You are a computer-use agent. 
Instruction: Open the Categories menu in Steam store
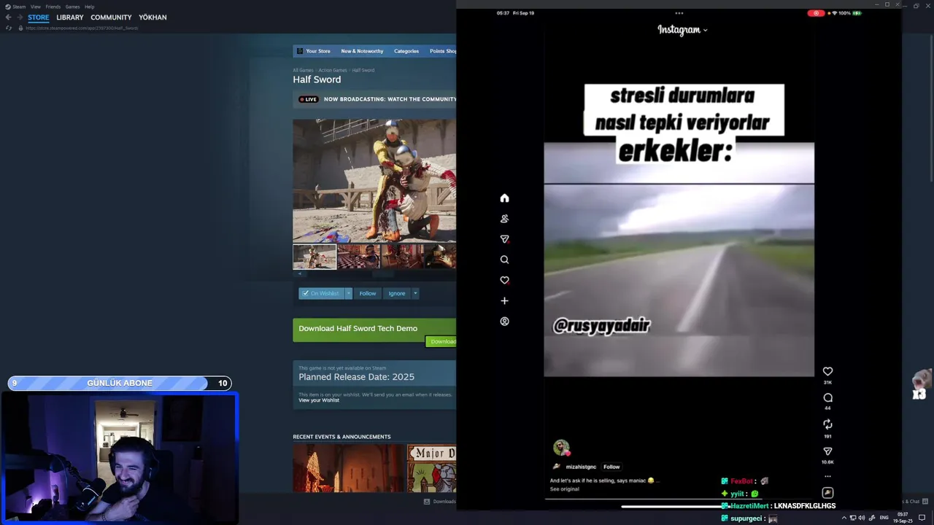click(x=406, y=51)
